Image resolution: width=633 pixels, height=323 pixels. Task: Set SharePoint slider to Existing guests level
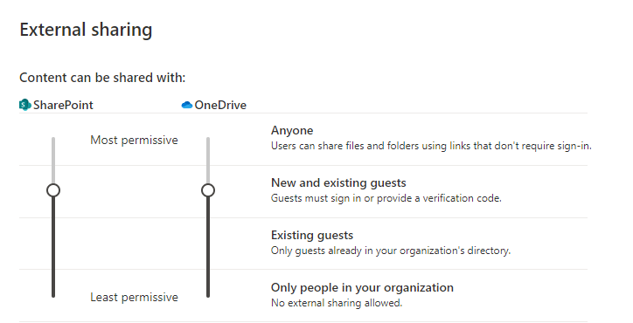[x=53, y=244]
